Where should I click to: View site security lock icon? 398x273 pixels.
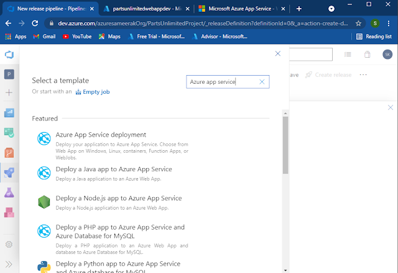52,24
